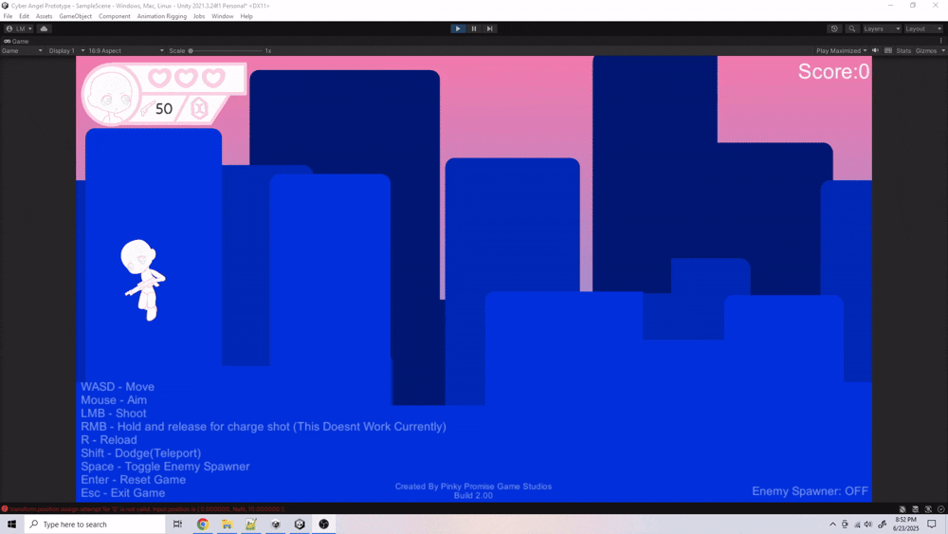948x534 pixels.
Task: Open the Assets menu
Action: (44, 16)
